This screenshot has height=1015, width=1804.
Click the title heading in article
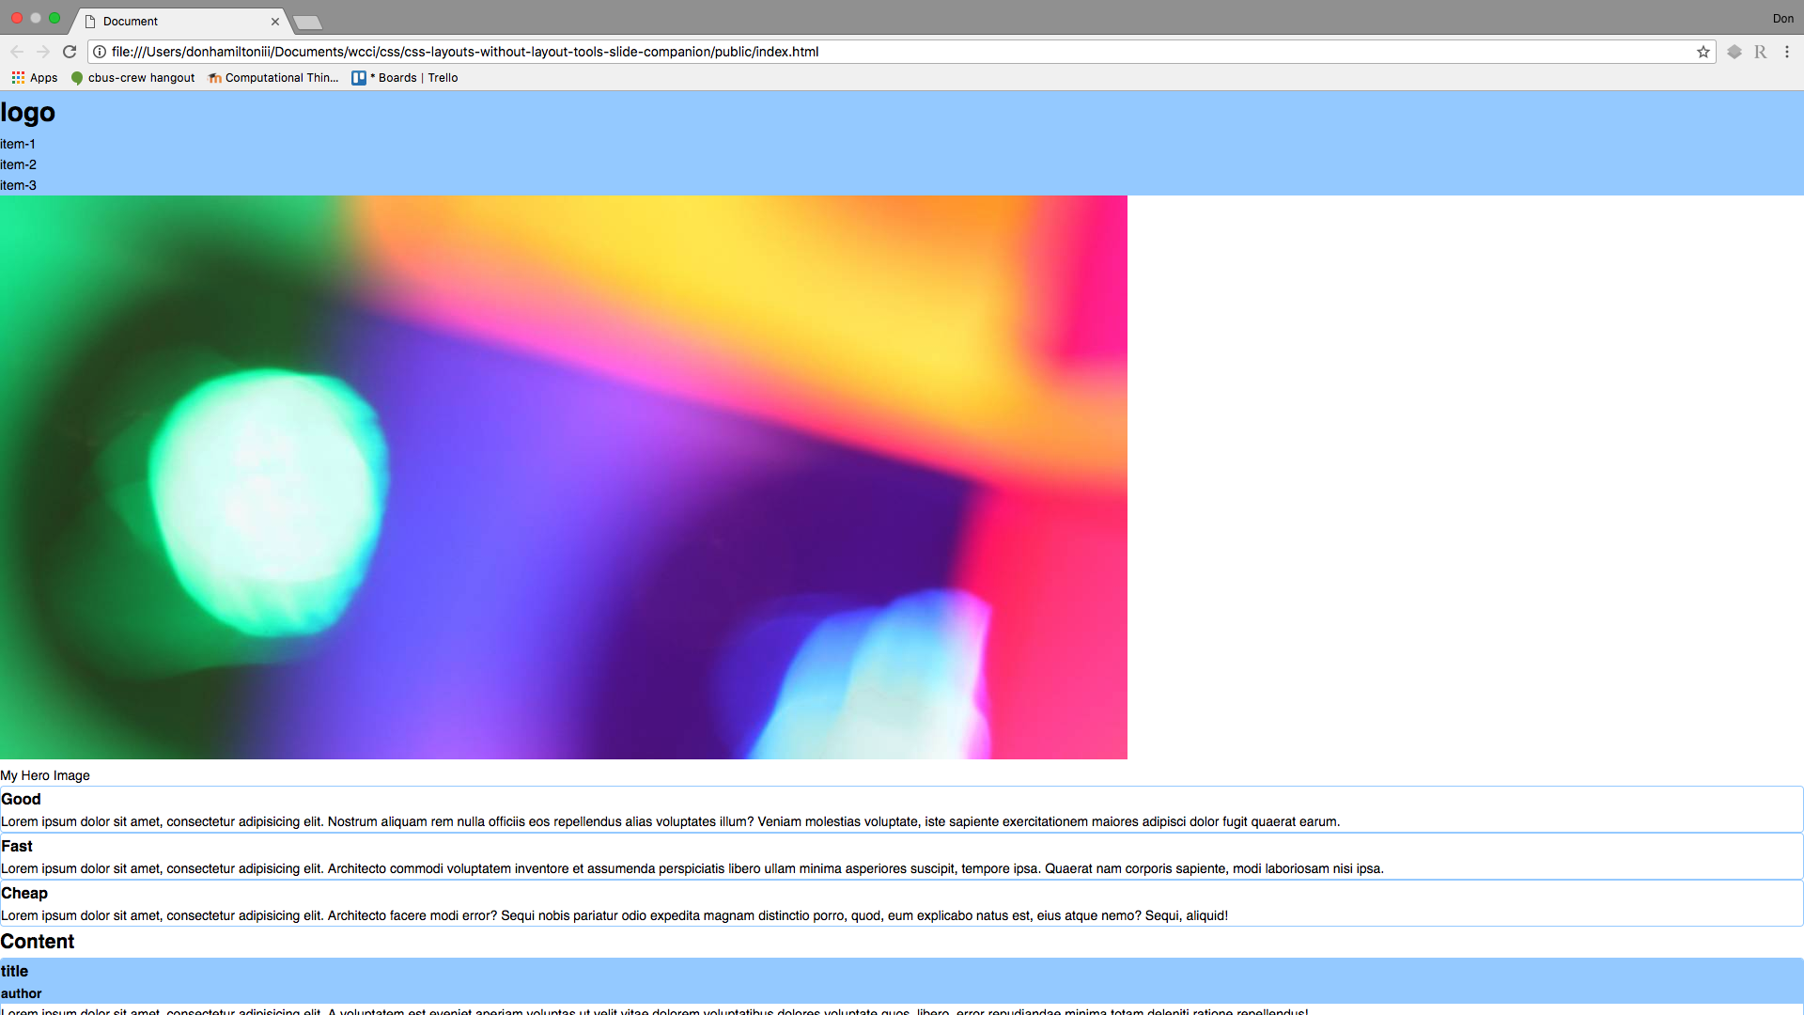pos(14,971)
